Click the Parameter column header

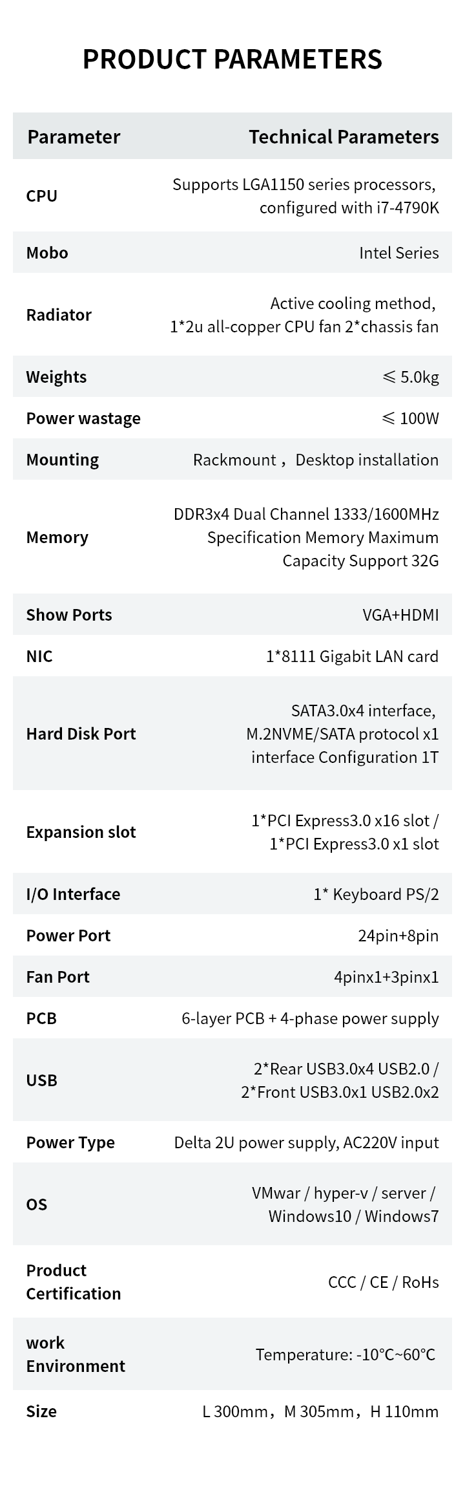click(74, 137)
